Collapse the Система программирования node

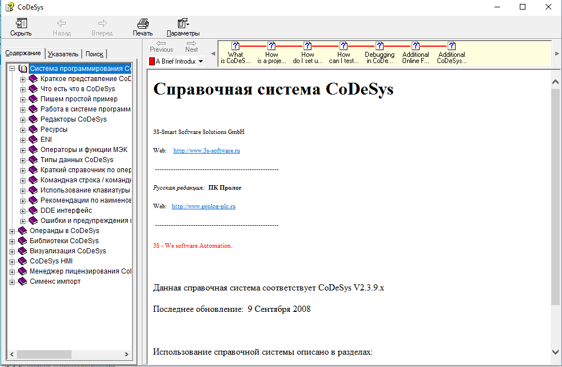click(12, 68)
